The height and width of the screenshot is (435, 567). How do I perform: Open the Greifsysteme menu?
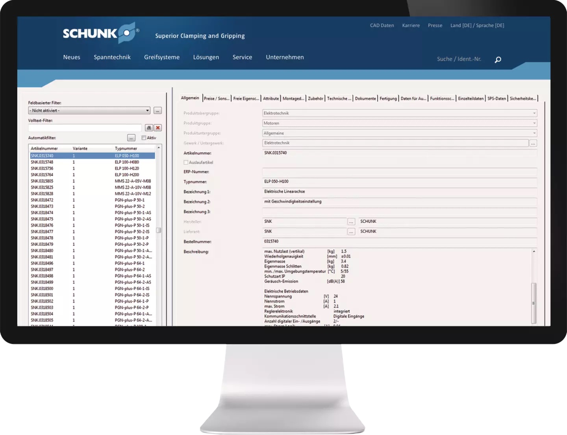161,57
